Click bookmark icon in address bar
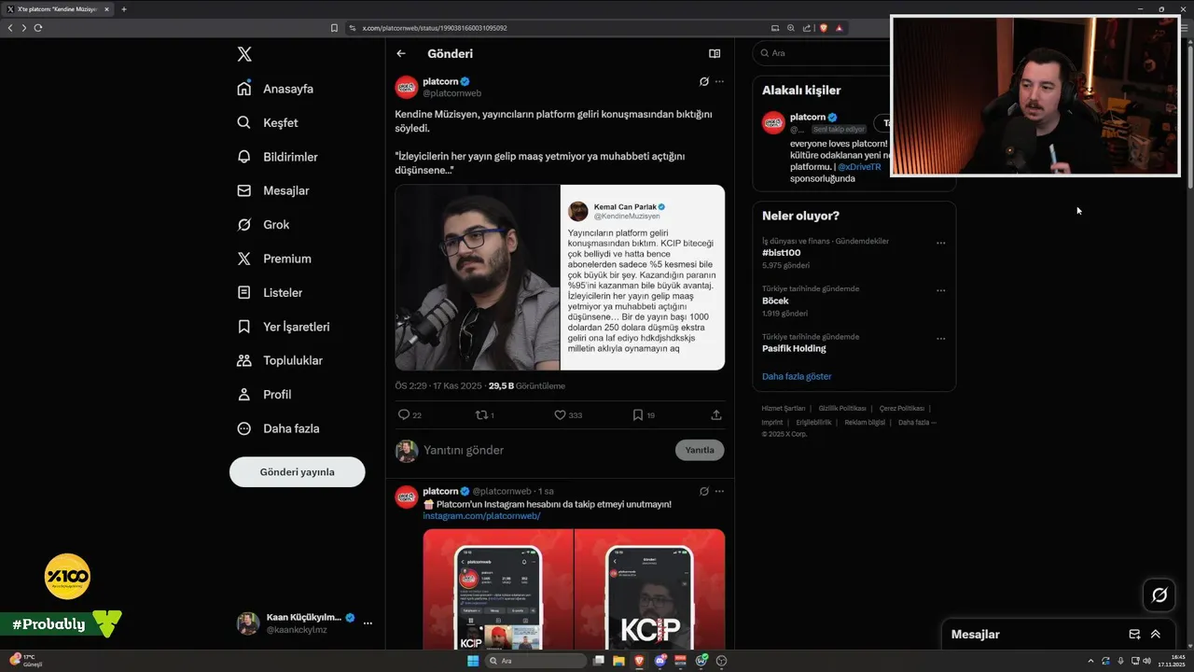 pyautogui.click(x=334, y=28)
